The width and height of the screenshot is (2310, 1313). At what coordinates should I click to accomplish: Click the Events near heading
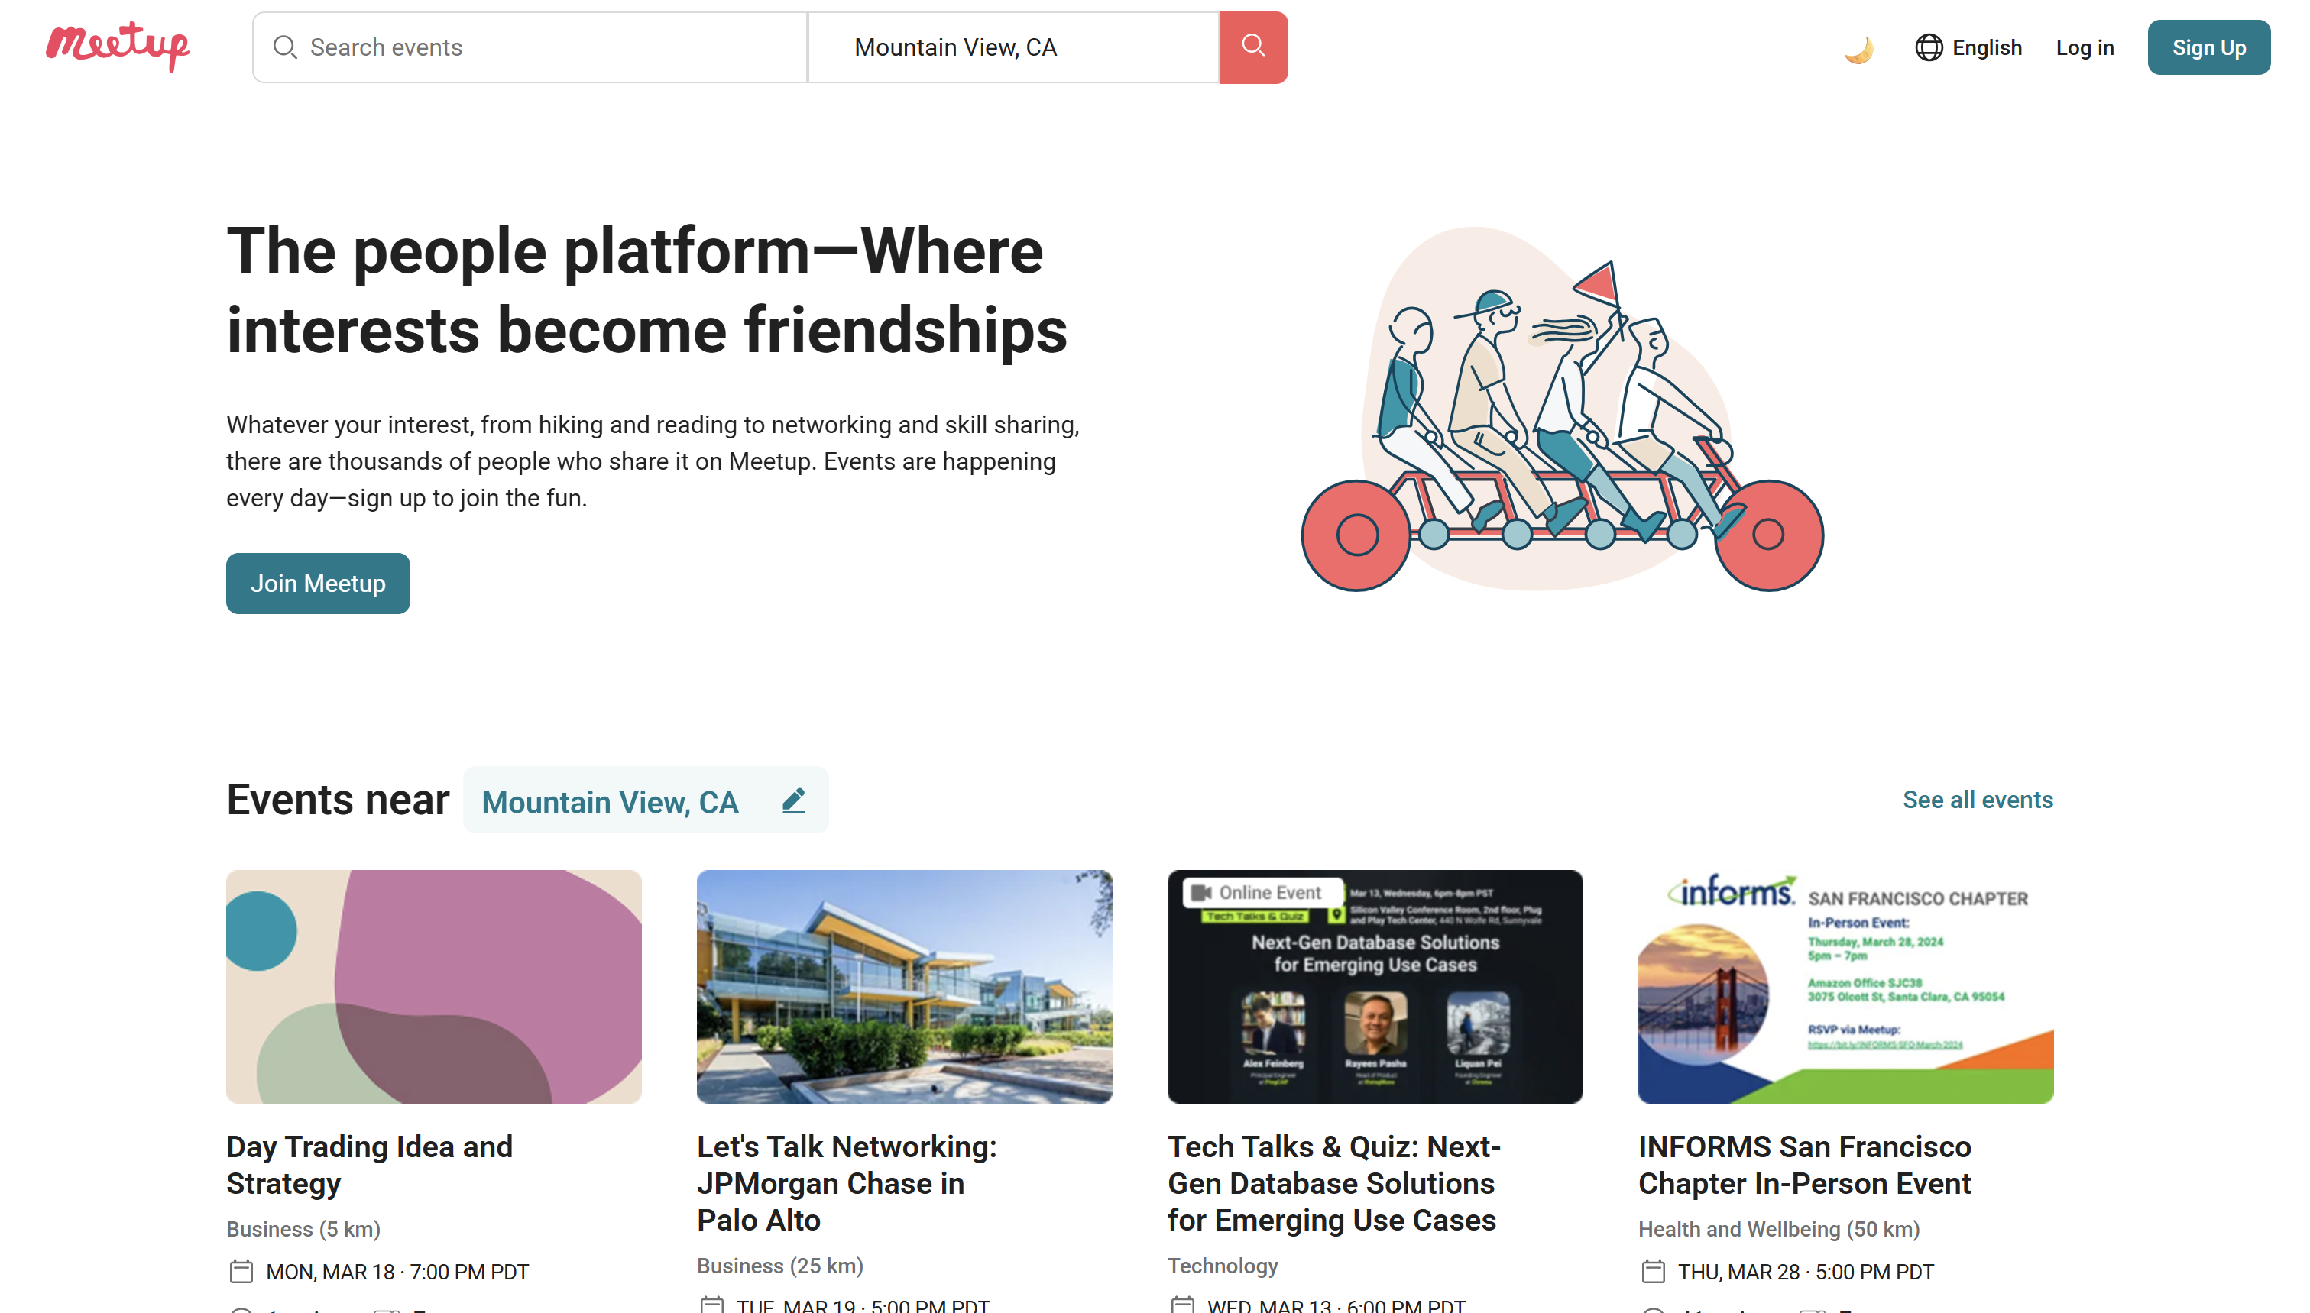point(339,800)
